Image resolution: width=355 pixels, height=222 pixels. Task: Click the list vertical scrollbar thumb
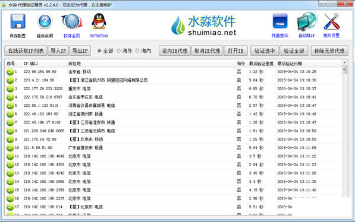click(x=344, y=69)
